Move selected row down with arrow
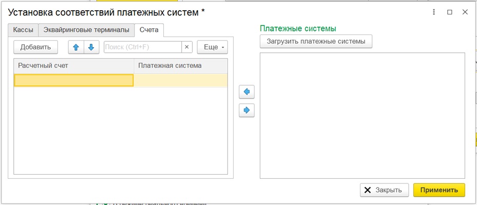 (91, 47)
